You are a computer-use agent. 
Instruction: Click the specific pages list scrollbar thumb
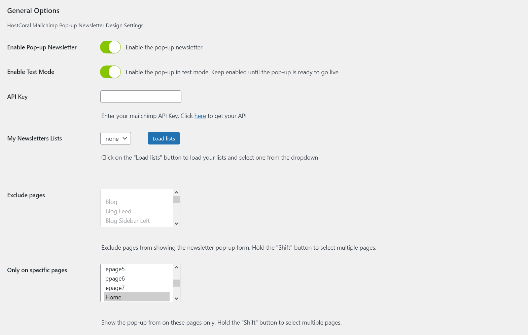[x=177, y=283]
